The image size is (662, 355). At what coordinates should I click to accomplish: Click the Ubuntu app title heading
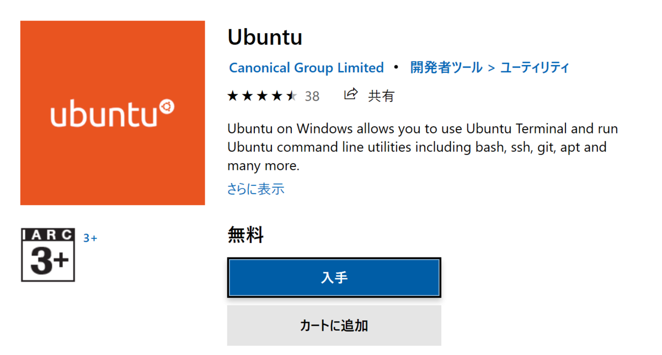point(265,37)
